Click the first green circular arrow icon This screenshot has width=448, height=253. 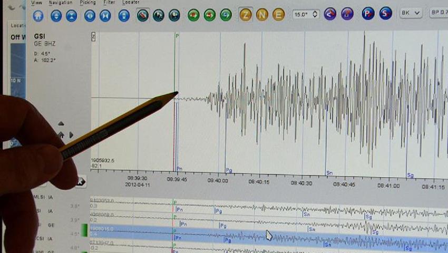pyautogui.click(x=193, y=15)
